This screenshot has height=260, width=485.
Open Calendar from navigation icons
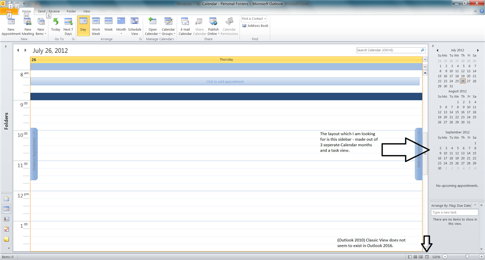pyautogui.click(x=6, y=209)
